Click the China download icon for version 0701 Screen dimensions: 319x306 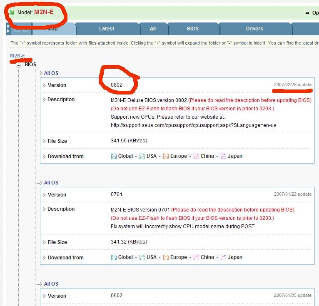pyautogui.click(x=196, y=257)
